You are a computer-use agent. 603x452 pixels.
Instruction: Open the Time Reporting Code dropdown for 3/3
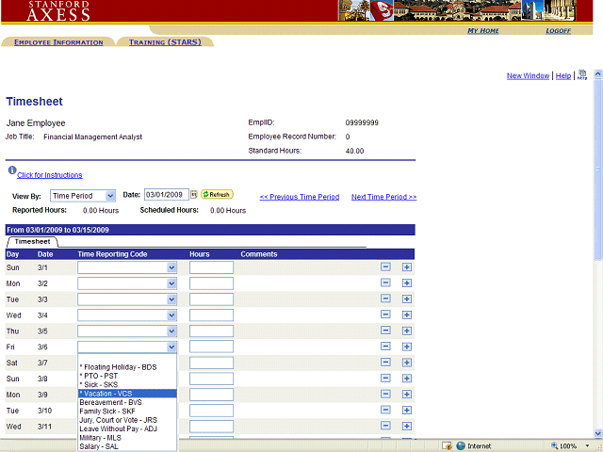pyautogui.click(x=171, y=299)
